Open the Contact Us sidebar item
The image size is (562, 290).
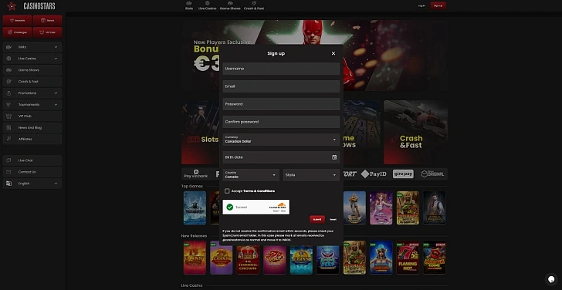coord(32,172)
